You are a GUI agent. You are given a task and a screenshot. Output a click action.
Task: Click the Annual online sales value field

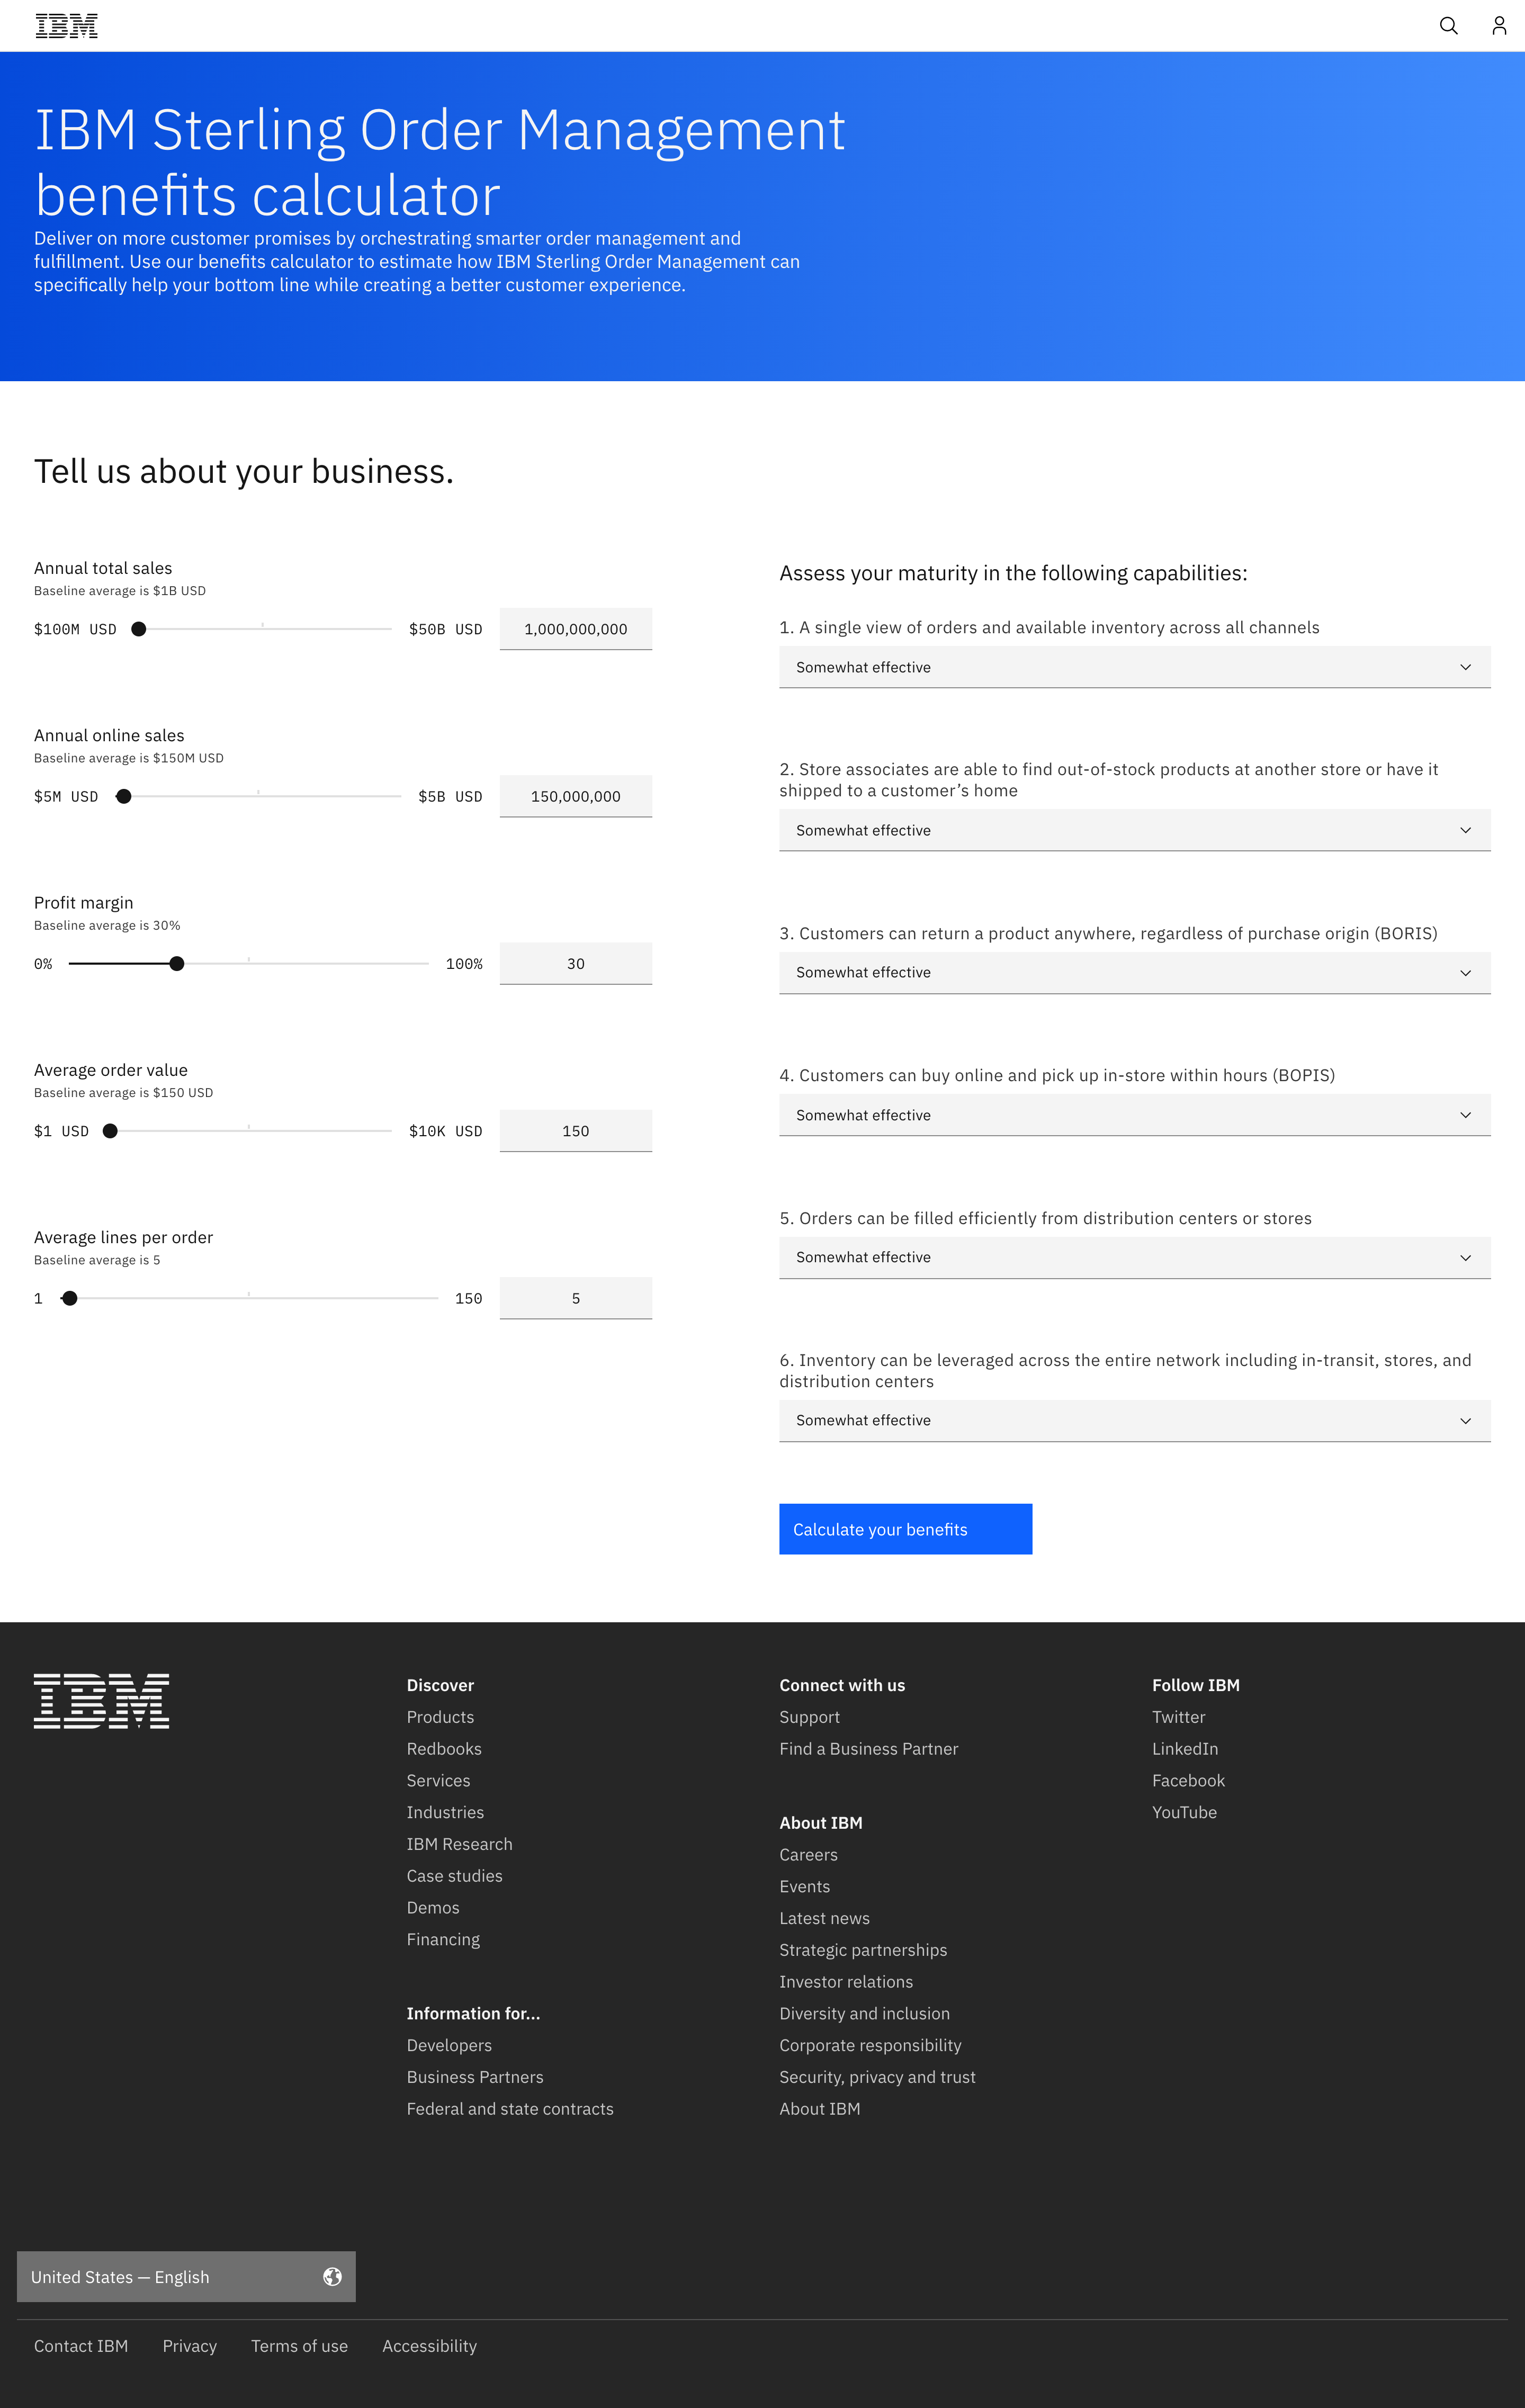point(575,797)
